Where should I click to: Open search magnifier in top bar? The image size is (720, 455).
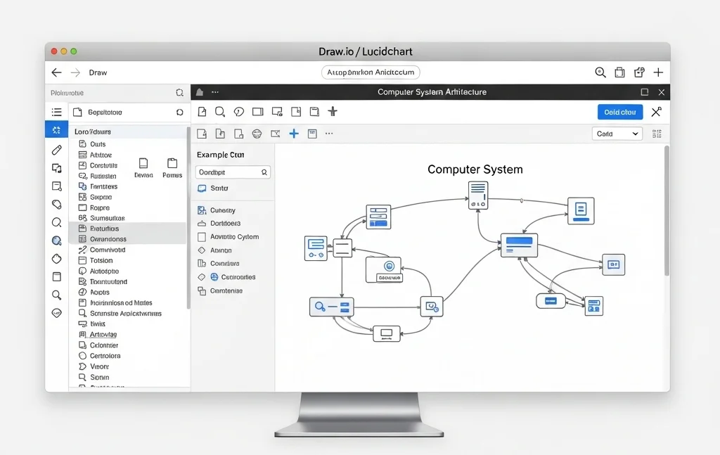(x=600, y=72)
